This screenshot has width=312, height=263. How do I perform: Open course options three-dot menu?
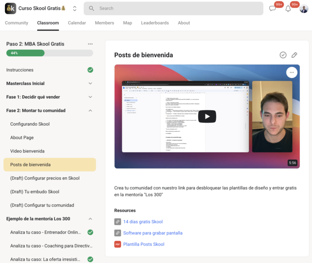90,44
